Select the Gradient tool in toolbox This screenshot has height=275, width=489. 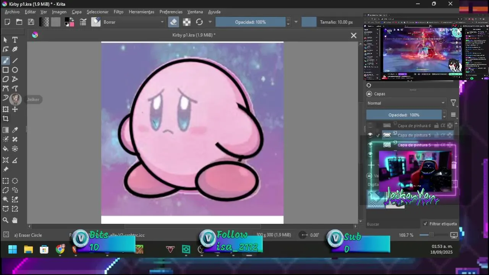[6, 130]
